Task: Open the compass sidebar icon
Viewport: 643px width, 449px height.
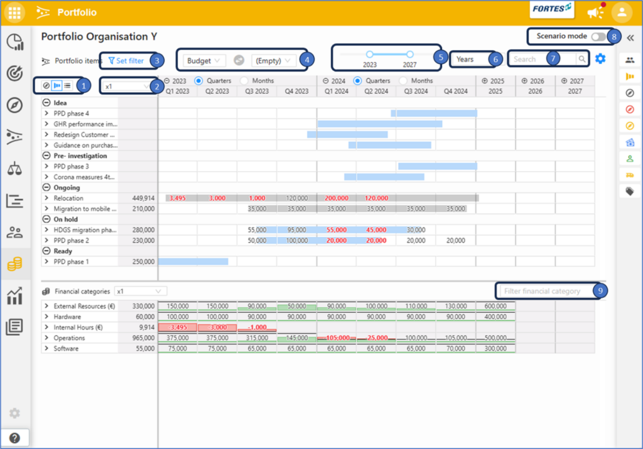Action: [15, 105]
